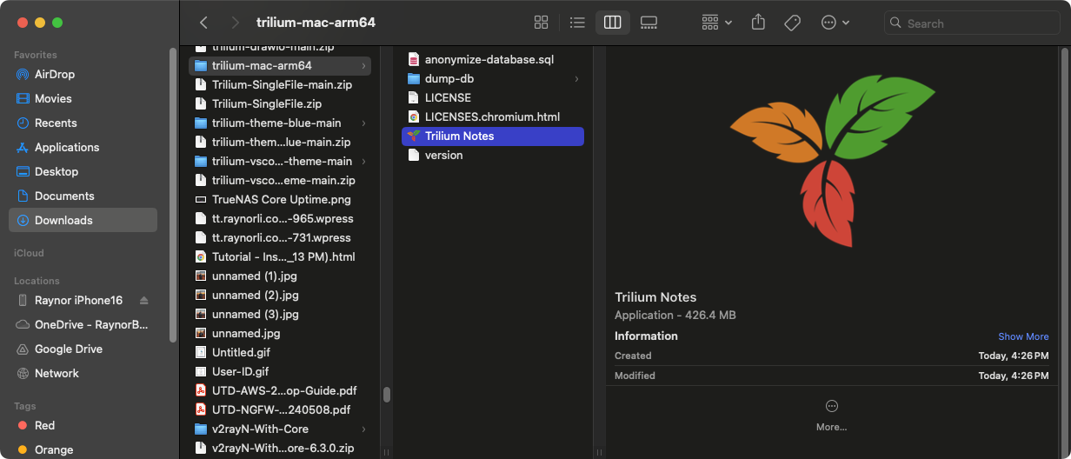Viewport: 1071px width, 459px height.
Task: Select unnamed (1).jpg
Action: point(280,276)
